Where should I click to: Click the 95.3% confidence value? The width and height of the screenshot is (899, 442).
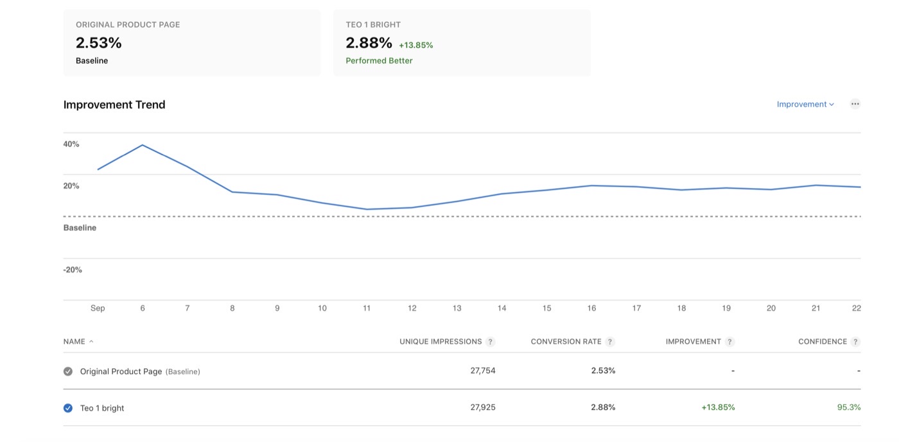[x=850, y=407]
